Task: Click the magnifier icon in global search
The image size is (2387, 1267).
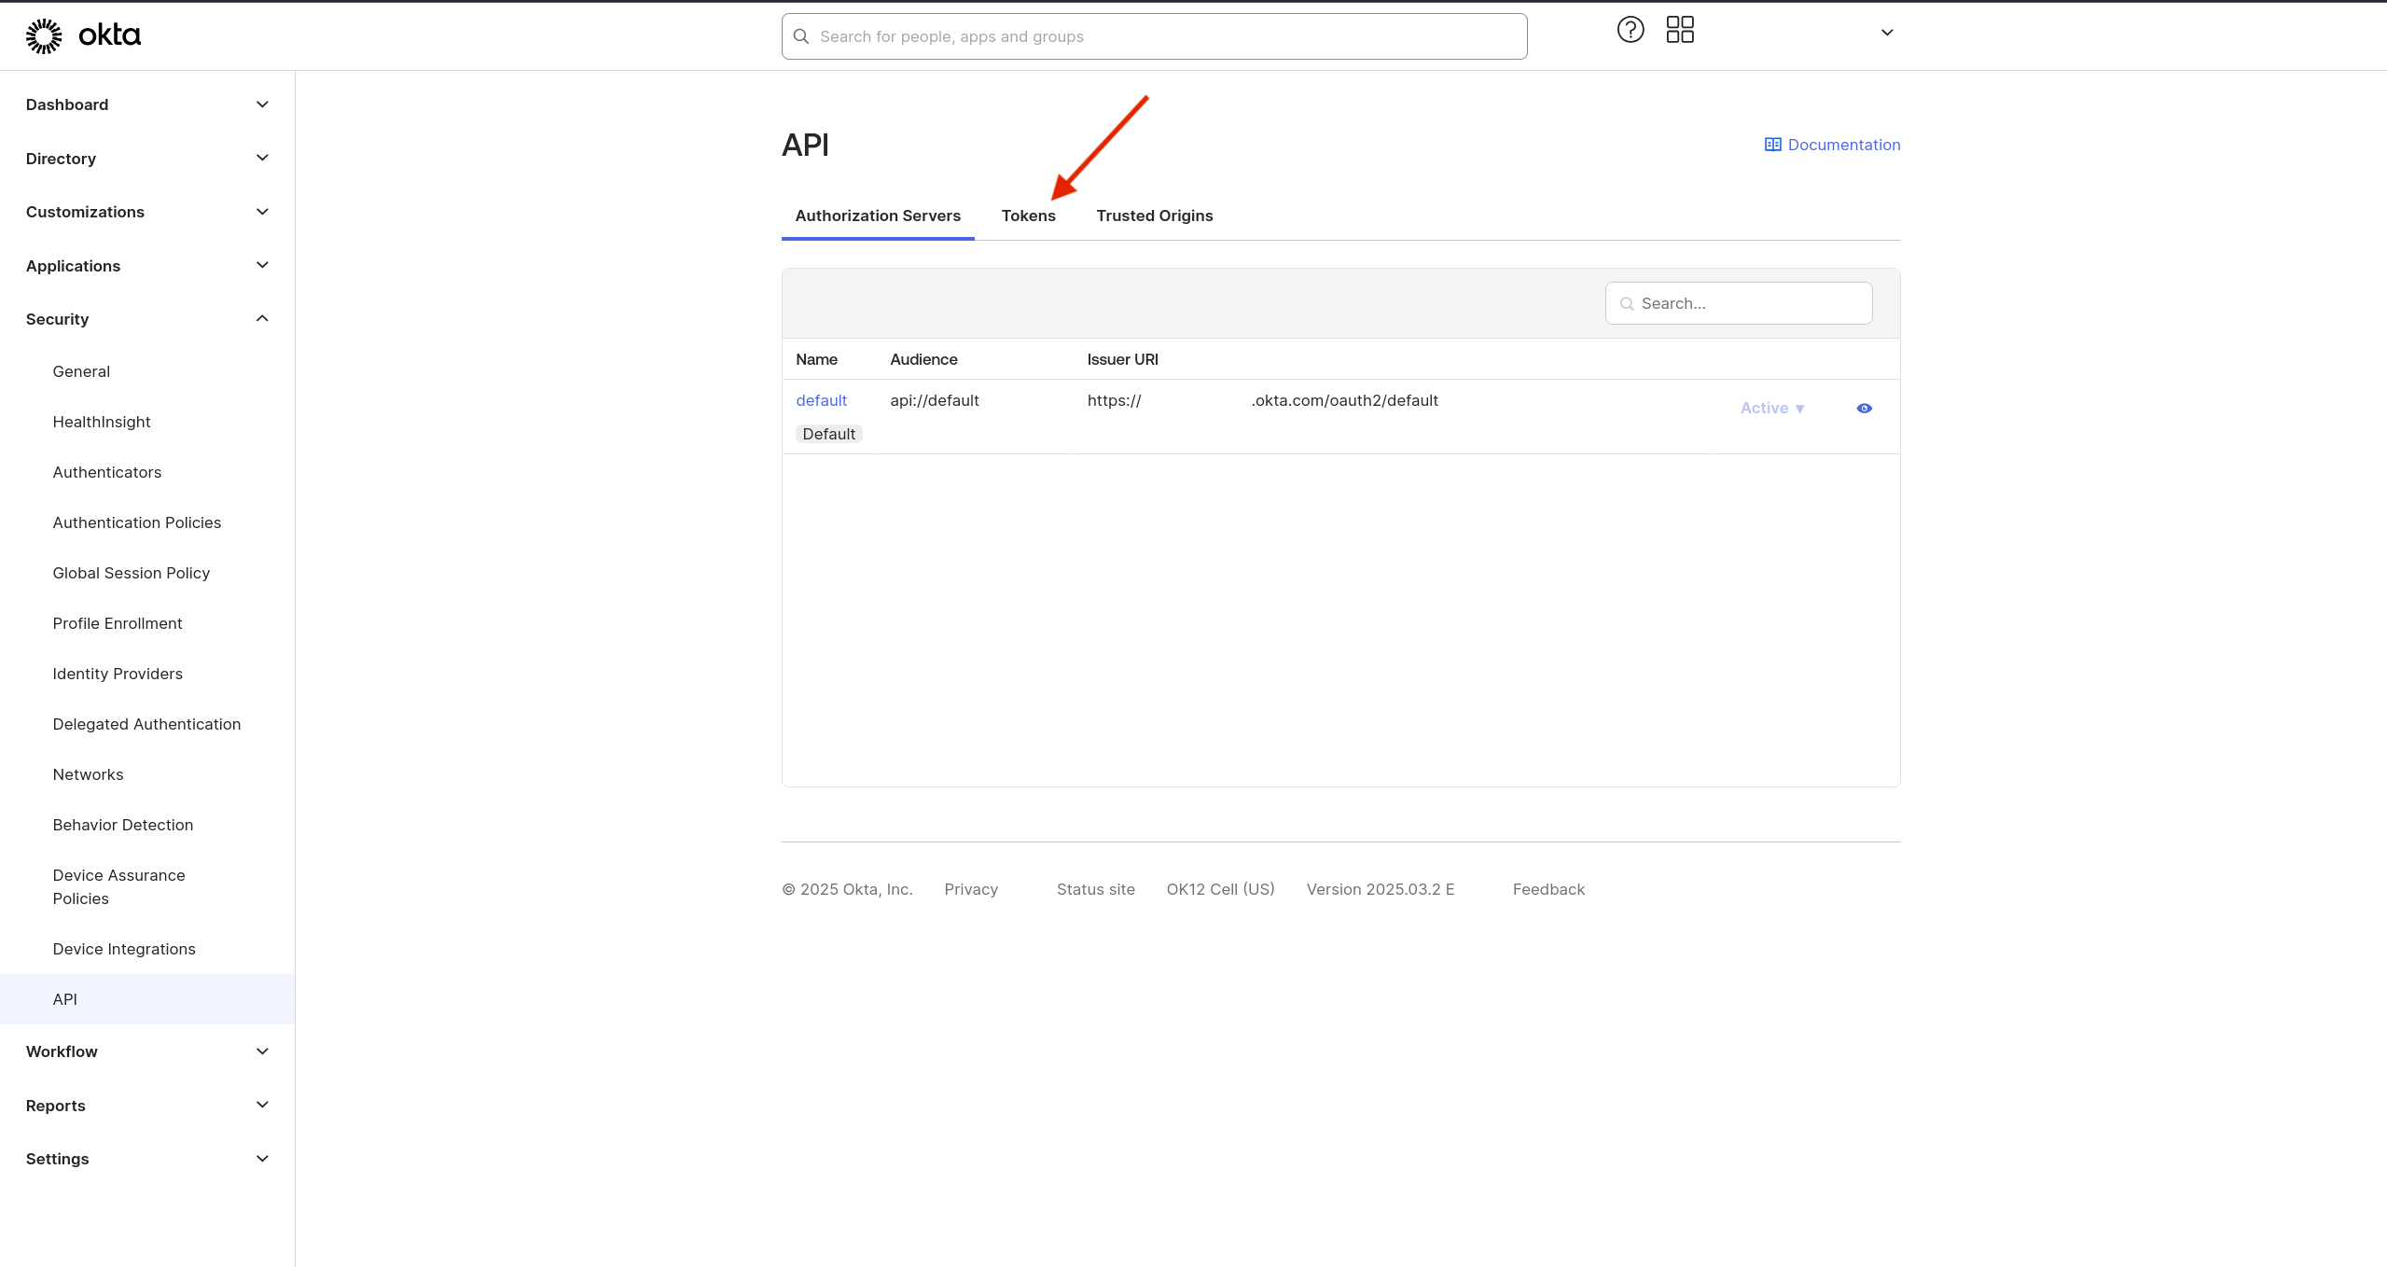Action: click(800, 36)
